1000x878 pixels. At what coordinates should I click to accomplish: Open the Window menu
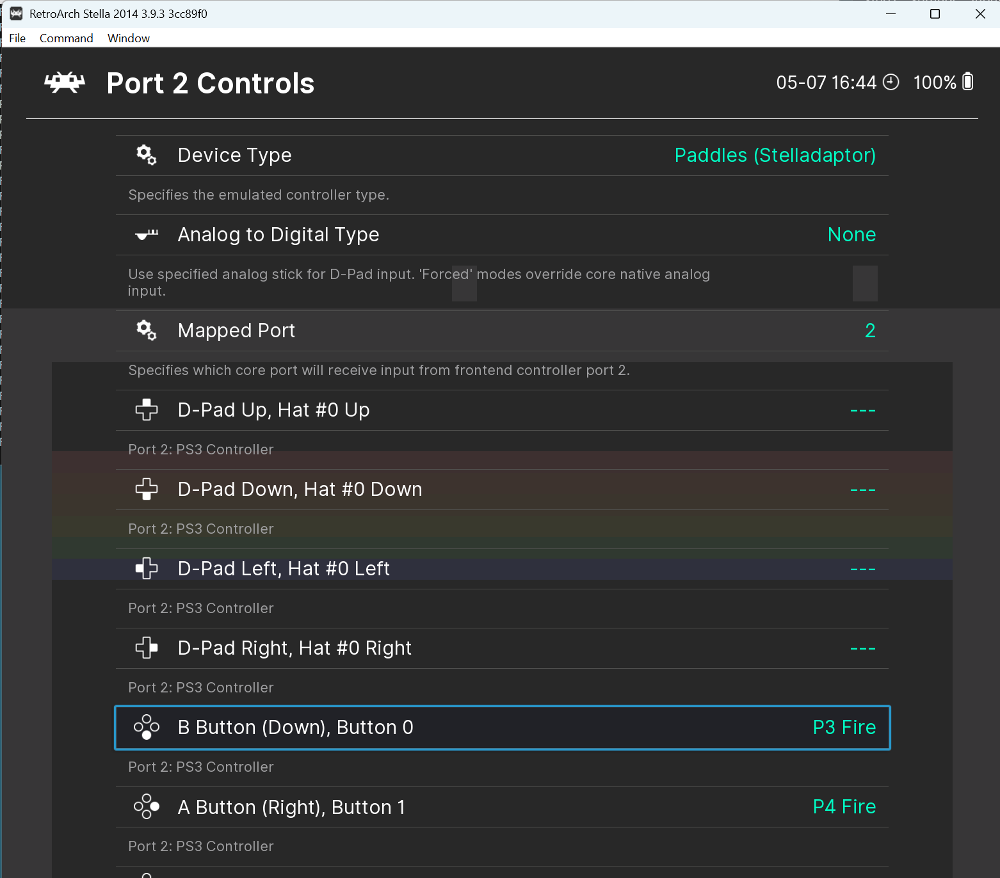129,38
